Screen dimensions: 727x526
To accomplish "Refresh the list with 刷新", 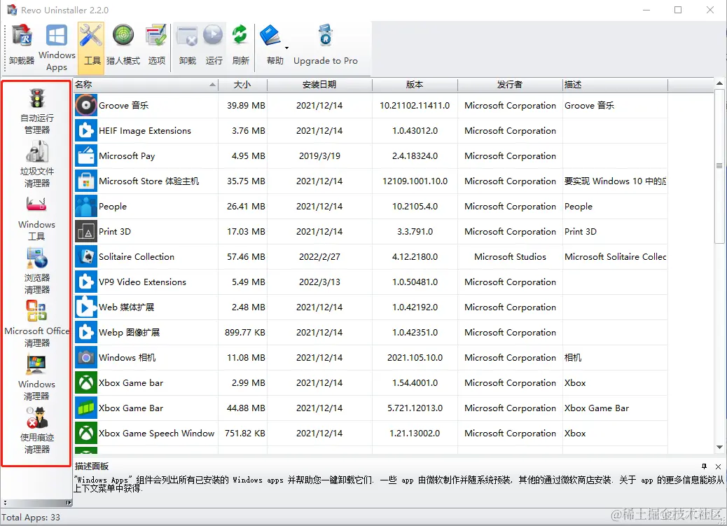I will coord(240,46).
